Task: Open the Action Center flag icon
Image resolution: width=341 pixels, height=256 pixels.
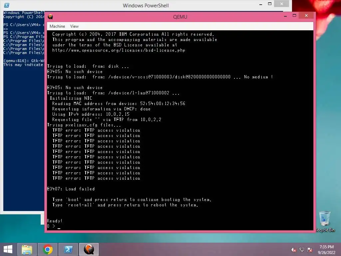Action: (x=310, y=250)
